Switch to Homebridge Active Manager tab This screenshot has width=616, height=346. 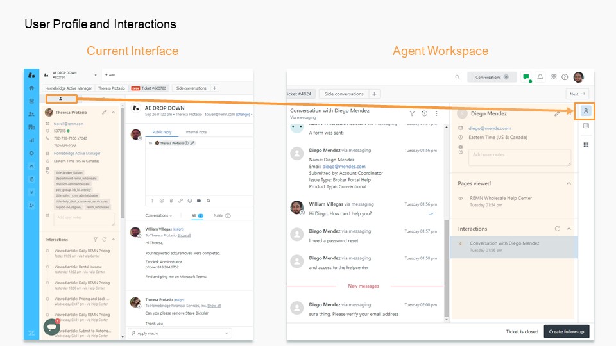[69, 88]
